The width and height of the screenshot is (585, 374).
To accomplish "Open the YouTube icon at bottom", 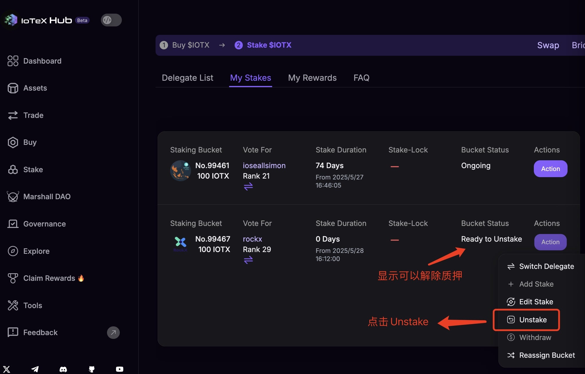I will coord(120,369).
